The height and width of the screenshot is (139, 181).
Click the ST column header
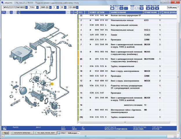pos(160,12)
